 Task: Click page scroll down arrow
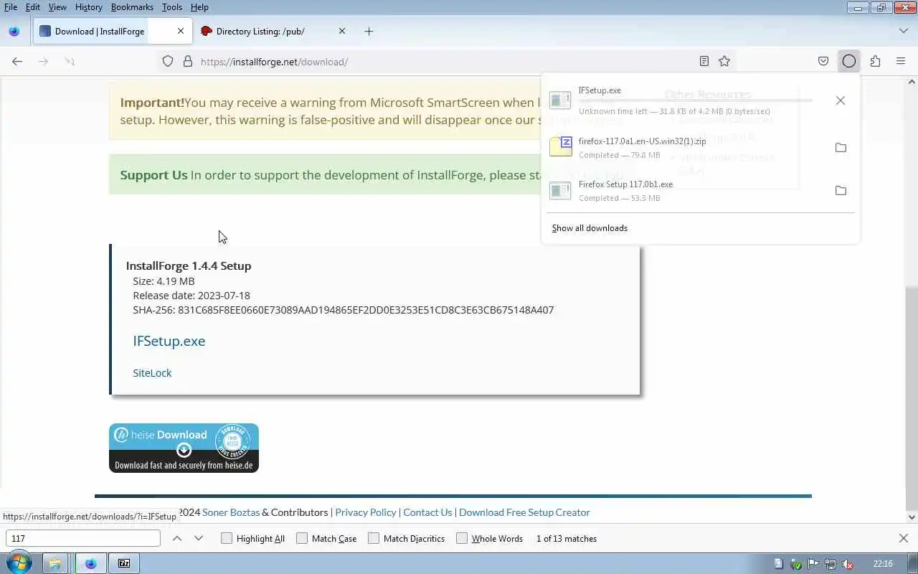(x=912, y=517)
